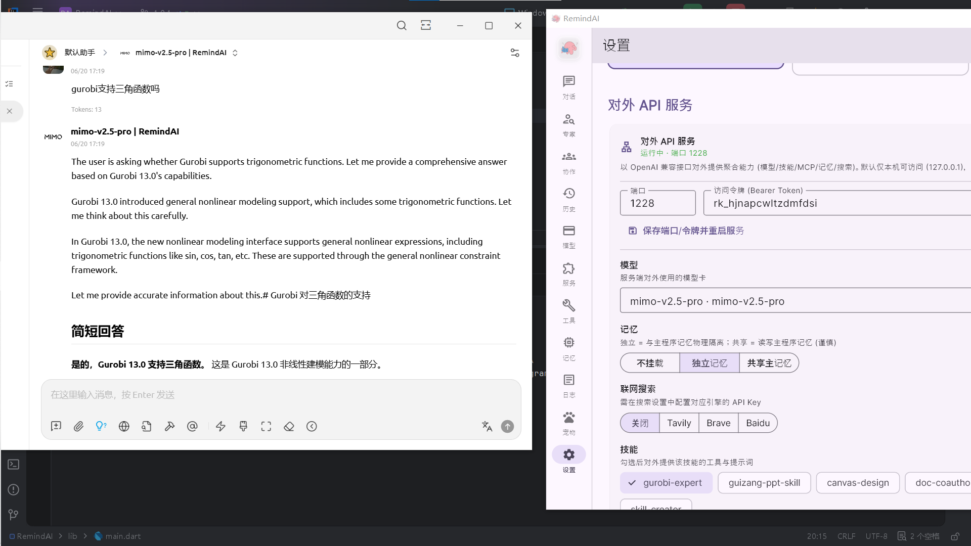Click the eraser clear context icon

[289, 426]
